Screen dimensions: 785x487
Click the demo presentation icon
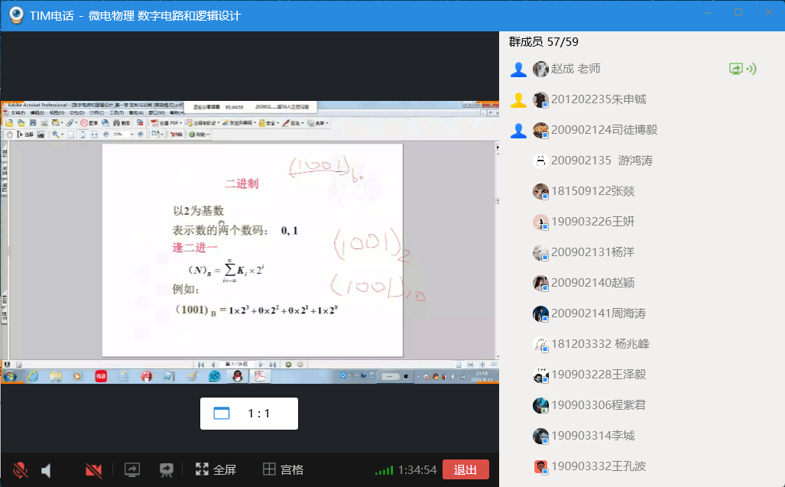166,469
